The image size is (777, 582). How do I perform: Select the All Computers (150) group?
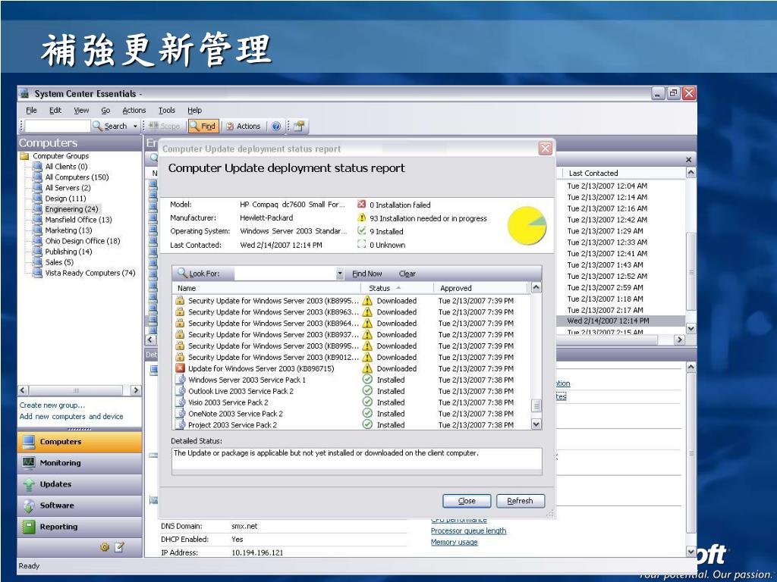[x=77, y=177]
